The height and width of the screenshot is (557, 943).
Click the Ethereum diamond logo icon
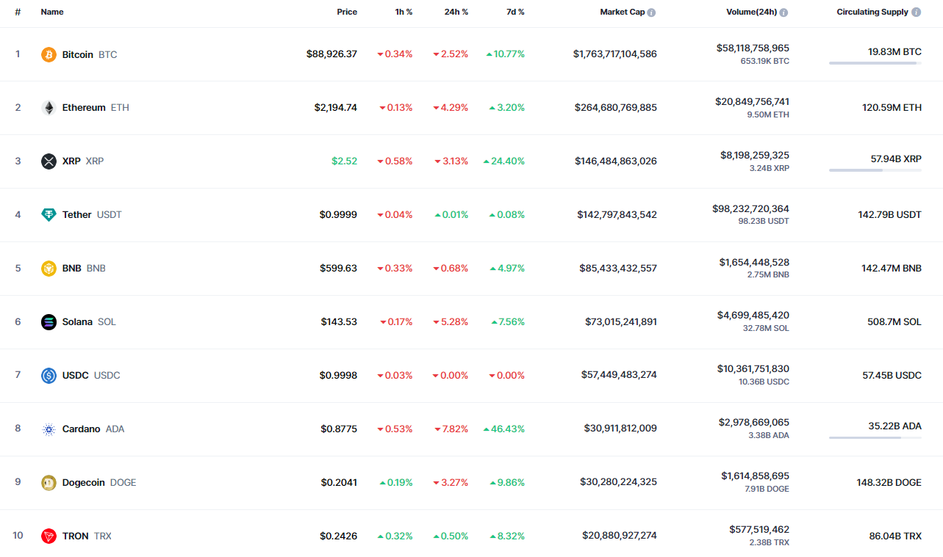point(49,108)
